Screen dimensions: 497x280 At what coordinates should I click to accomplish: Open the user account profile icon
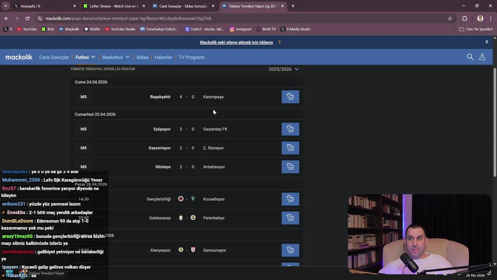coord(482,57)
